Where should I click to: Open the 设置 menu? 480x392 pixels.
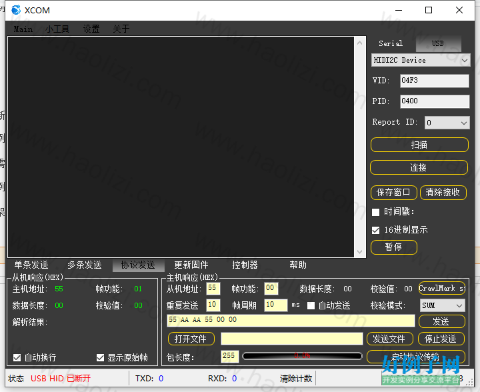(91, 29)
